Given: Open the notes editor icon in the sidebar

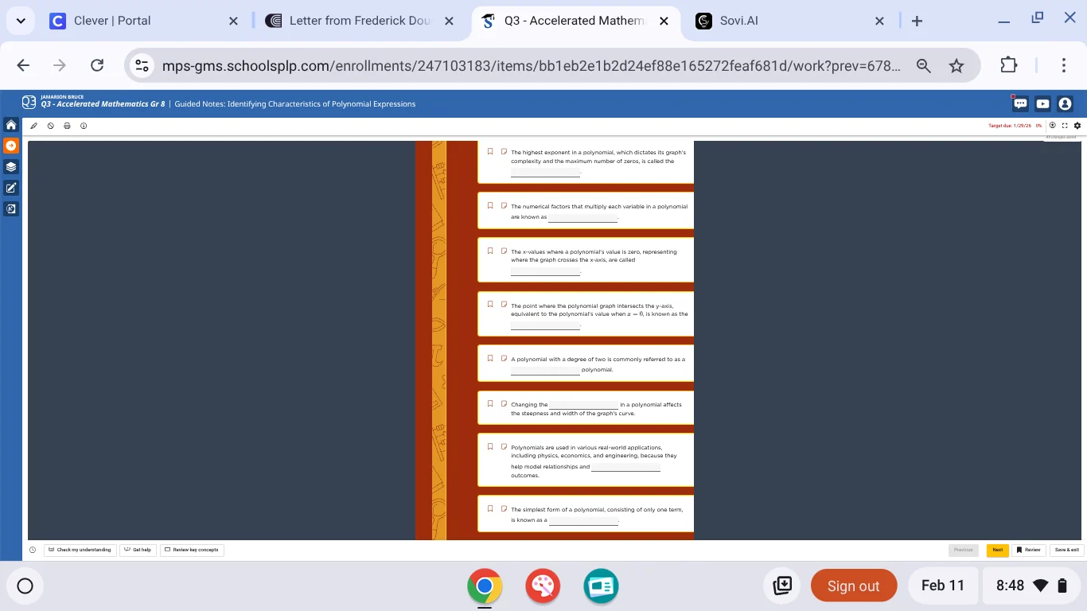Looking at the screenshot, I should click(x=10, y=188).
